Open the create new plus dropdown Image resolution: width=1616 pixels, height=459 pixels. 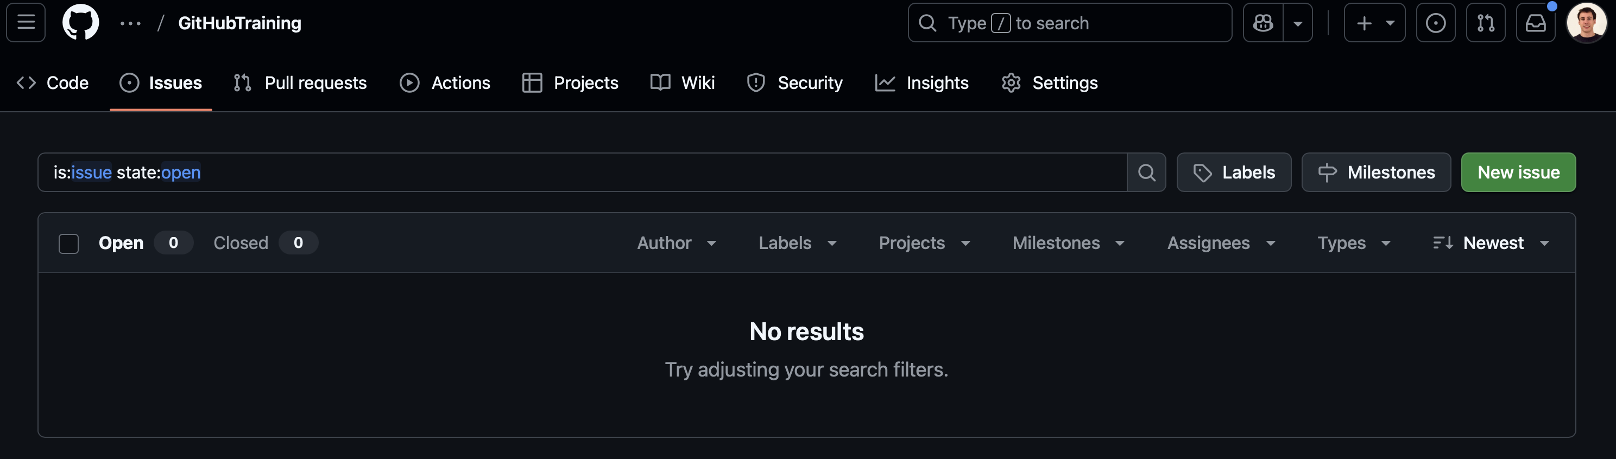(x=1374, y=23)
